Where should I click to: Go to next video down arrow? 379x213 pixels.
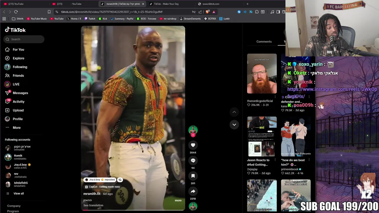point(234,125)
